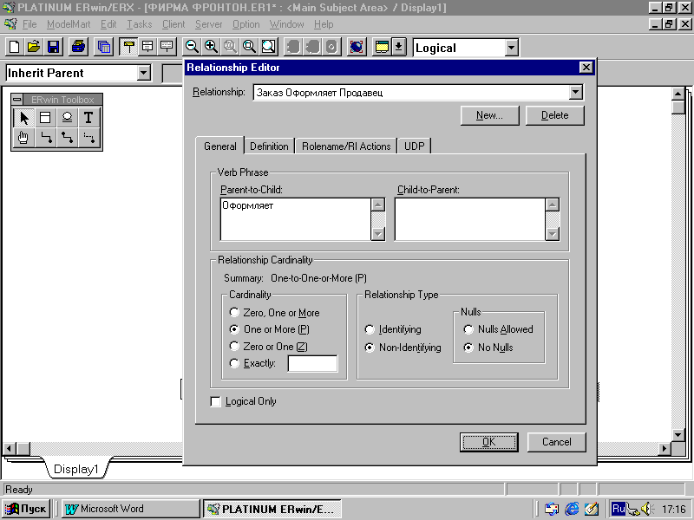This screenshot has height=520, width=694.
Task: Select the non-identifying dashed relationship tool
Action: tap(88, 138)
